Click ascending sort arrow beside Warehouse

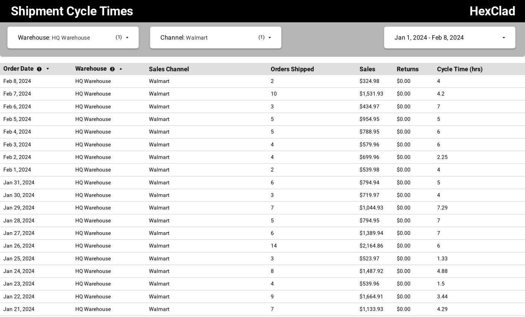click(120, 69)
